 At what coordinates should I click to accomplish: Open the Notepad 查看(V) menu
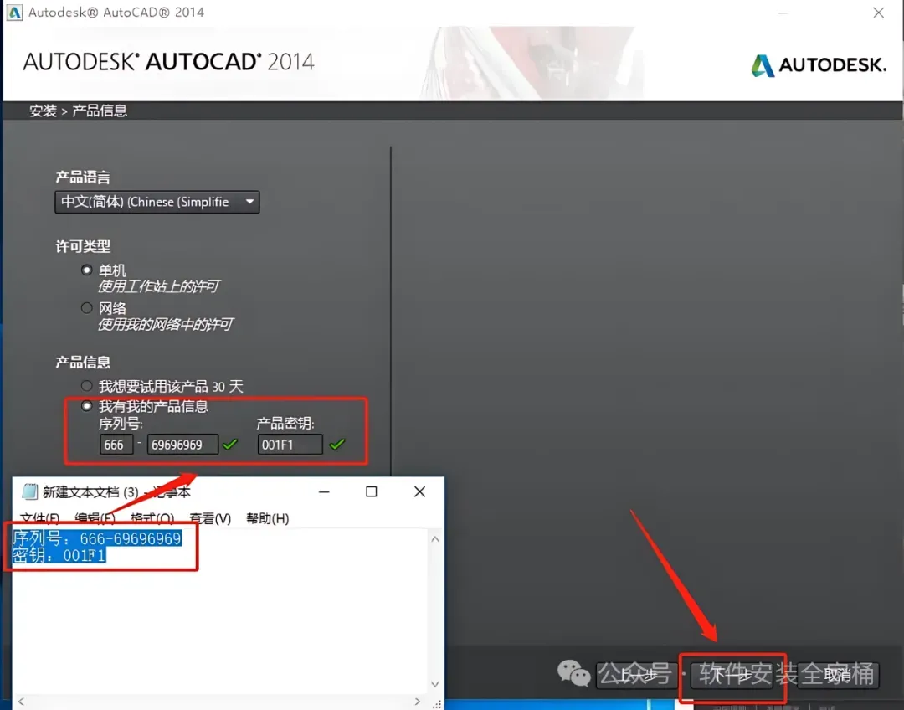pos(210,518)
